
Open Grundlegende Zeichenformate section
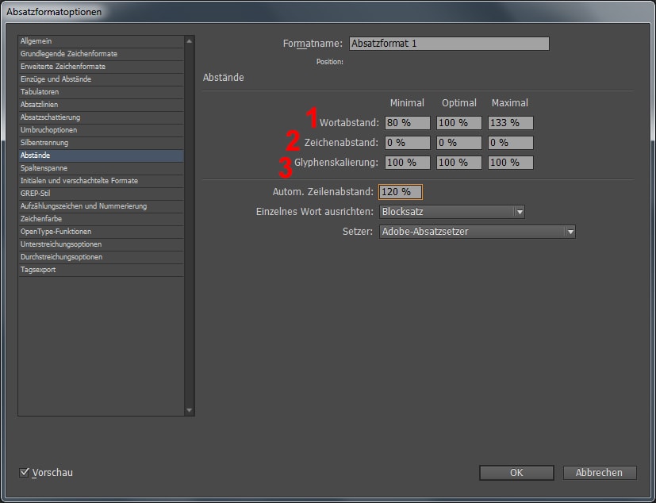[x=69, y=54]
